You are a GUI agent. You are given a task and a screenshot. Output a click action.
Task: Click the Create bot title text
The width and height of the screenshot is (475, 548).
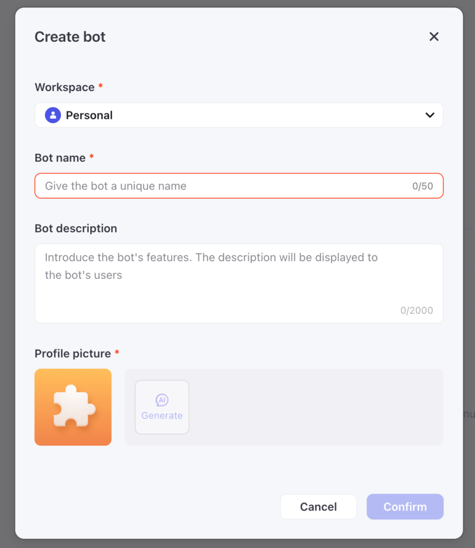tap(70, 37)
